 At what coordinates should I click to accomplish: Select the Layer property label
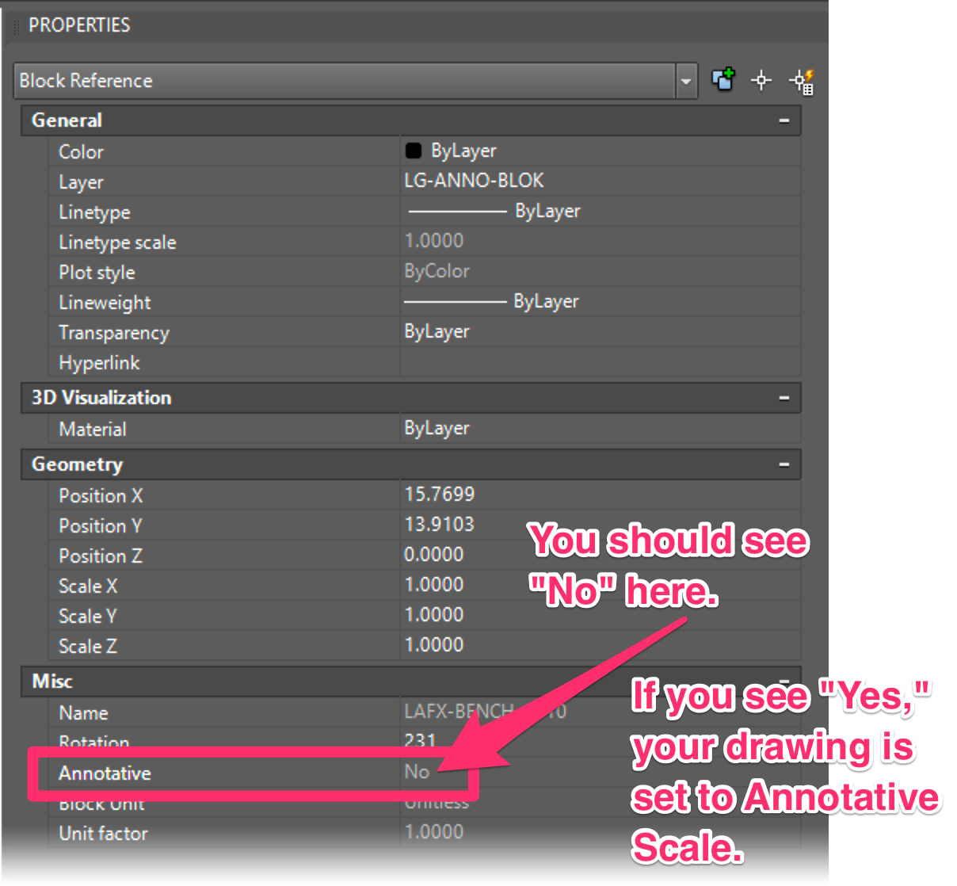coord(81,182)
